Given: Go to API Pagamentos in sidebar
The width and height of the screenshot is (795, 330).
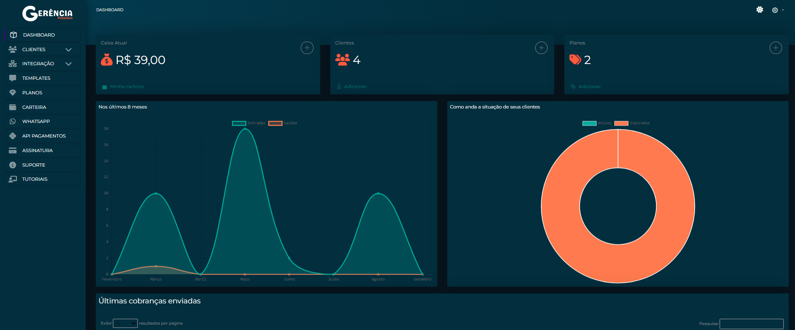Looking at the screenshot, I should 44,136.
